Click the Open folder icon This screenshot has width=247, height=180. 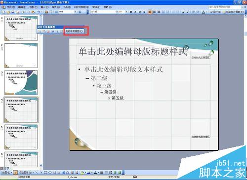8,12
